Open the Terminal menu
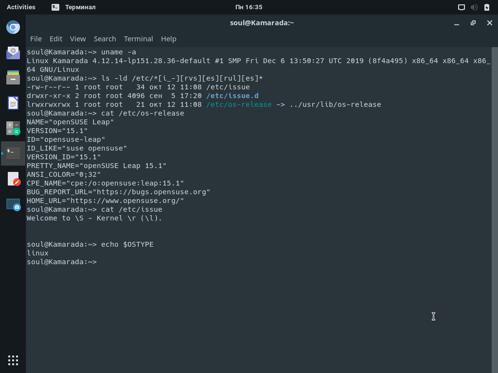This screenshot has height=373, width=498. 139,39
